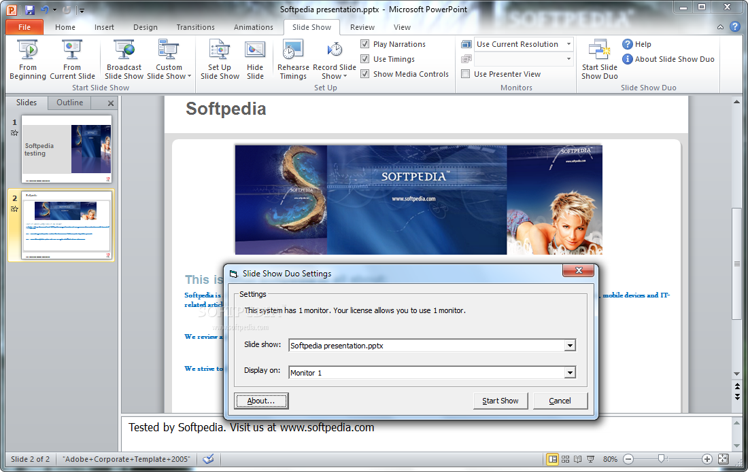The height and width of the screenshot is (472, 748).
Task: Open Customize Quick Access Toolbar dropdown
Action: 82,10
